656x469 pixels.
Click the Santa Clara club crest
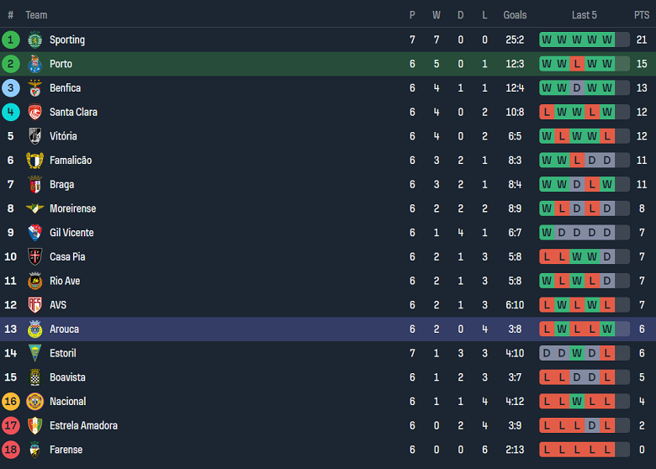[x=34, y=112]
